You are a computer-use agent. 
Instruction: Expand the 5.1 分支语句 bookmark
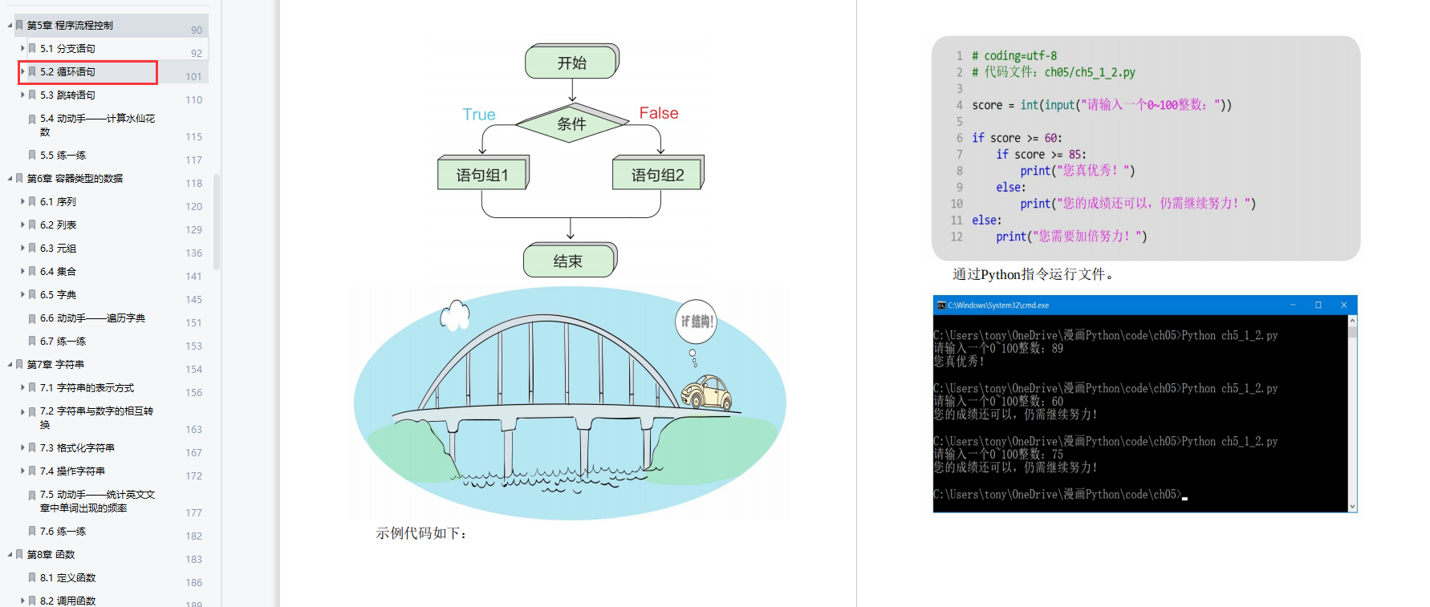pyautogui.click(x=22, y=48)
